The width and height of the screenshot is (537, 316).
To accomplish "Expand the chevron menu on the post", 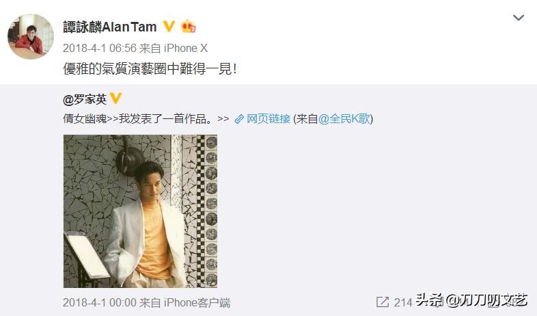I will coord(519,18).
